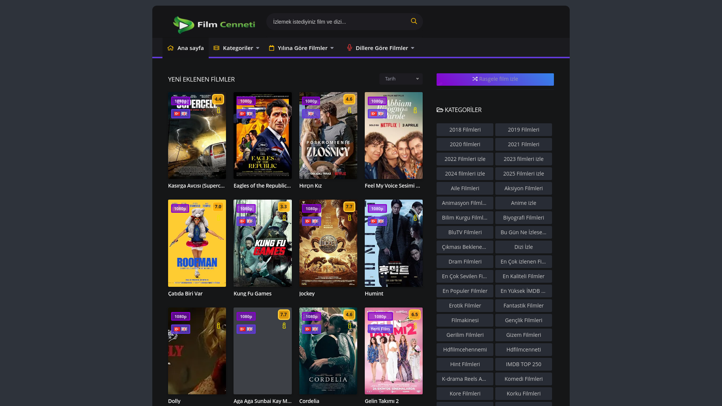Go to Ana sayfa tab

point(185,48)
